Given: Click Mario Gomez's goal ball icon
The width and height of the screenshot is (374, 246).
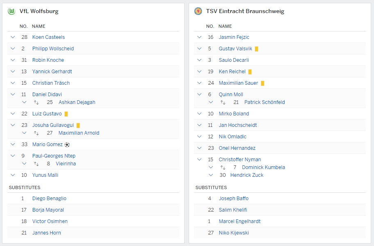Looking at the screenshot, I should (x=67, y=144).
